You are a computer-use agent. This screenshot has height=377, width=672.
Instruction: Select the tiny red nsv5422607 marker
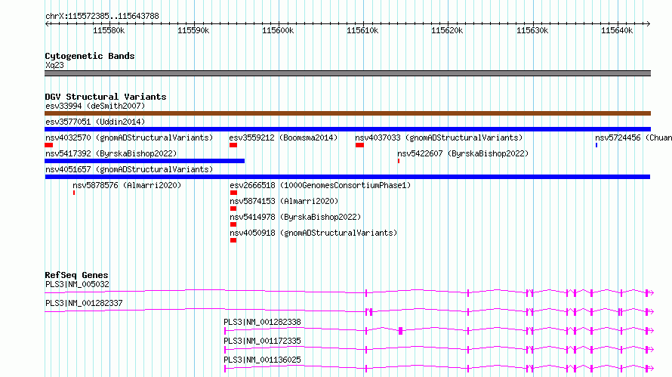(x=399, y=161)
